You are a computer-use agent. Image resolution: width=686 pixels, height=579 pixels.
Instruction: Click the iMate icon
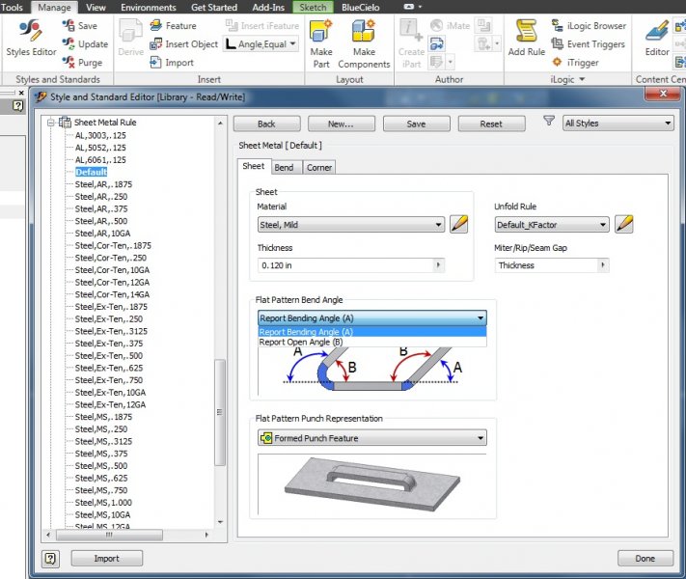pyautogui.click(x=436, y=25)
